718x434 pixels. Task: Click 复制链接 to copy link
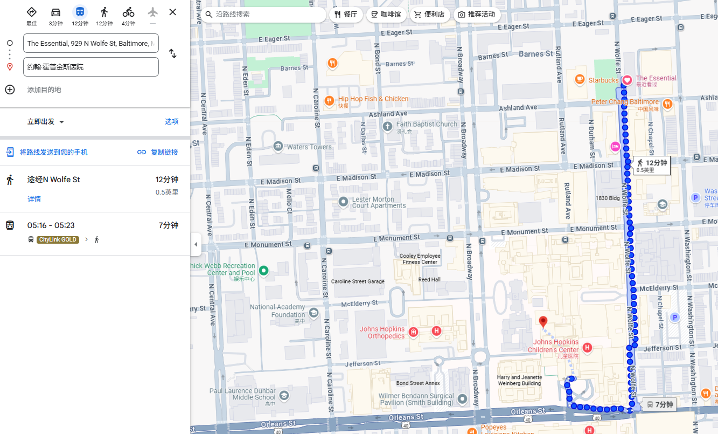click(x=157, y=153)
